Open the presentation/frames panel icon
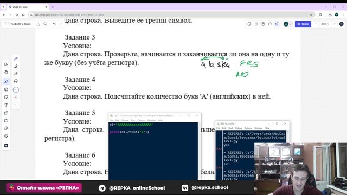 click(249, 24)
